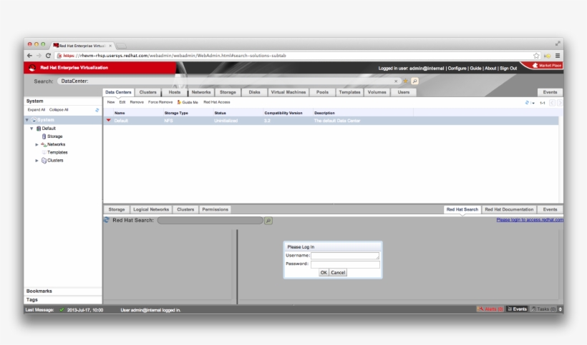587x345 pixels.
Task: Click the Default data center icon in the tree
Action: (39, 129)
